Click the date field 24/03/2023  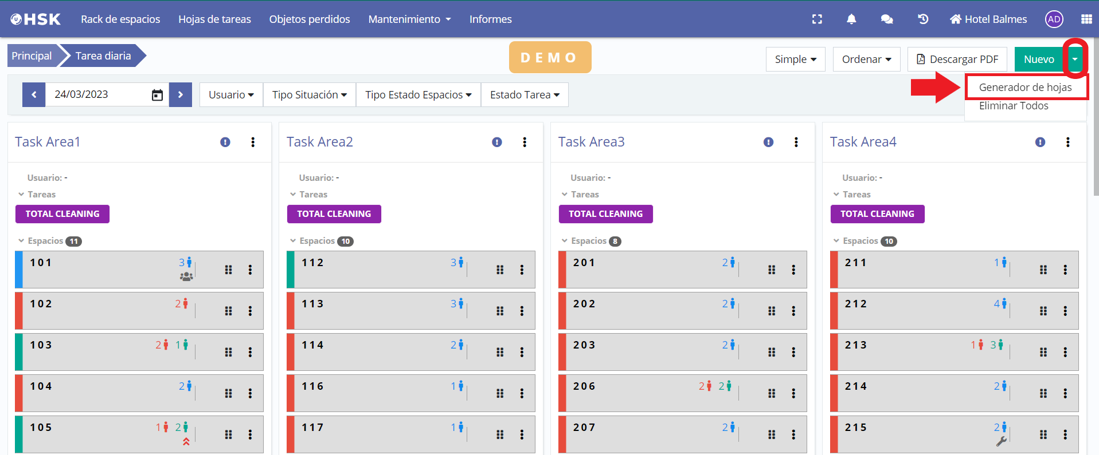97,95
